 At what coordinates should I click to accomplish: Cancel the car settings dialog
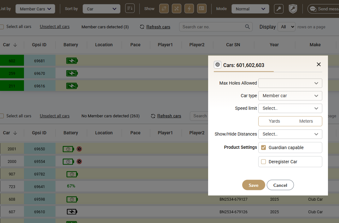pos(280,185)
